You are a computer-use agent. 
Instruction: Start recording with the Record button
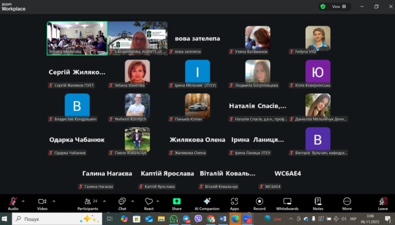[260, 202]
